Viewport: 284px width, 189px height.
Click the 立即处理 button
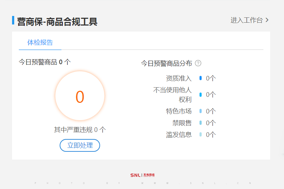click(x=80, y=145)
